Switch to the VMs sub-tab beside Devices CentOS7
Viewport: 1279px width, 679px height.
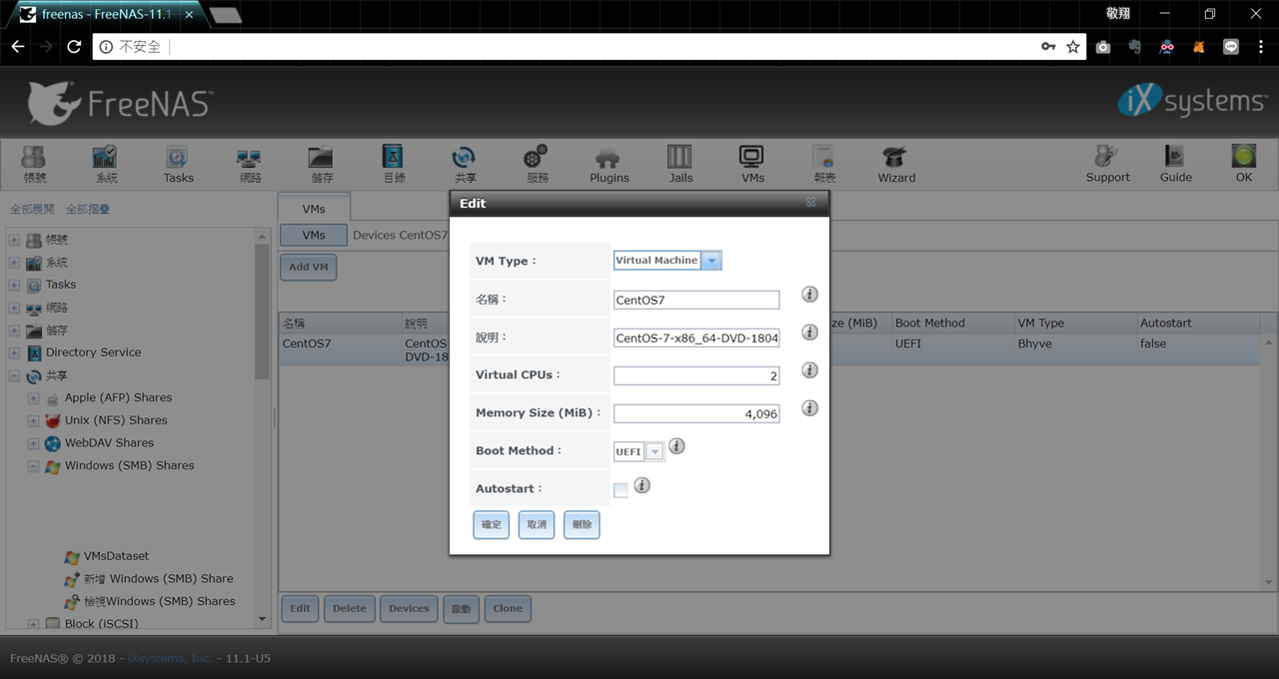[x=314, y=236]
